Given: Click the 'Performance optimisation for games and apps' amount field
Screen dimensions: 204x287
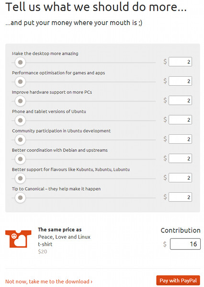Looking at the screenshot, I should click(x=180, y=81).
